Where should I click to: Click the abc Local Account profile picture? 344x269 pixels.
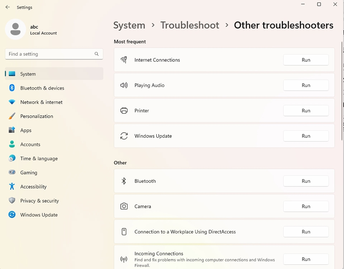15,29
